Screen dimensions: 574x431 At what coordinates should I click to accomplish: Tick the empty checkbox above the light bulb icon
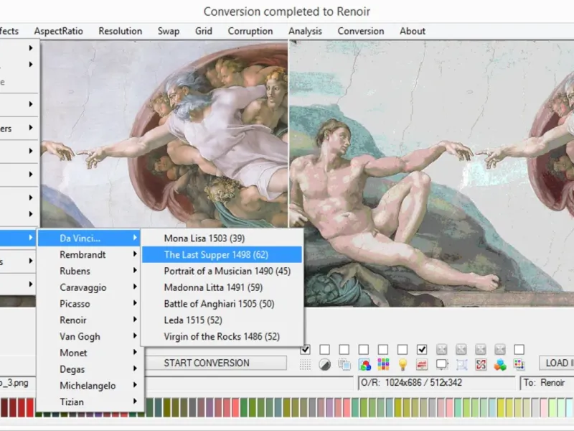click(x=403, y=349)
